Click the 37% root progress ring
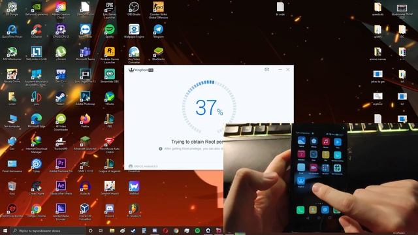 (209, 107)
